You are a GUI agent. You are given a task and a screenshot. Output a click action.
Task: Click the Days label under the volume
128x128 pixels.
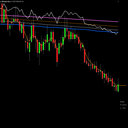click(123, 108)
